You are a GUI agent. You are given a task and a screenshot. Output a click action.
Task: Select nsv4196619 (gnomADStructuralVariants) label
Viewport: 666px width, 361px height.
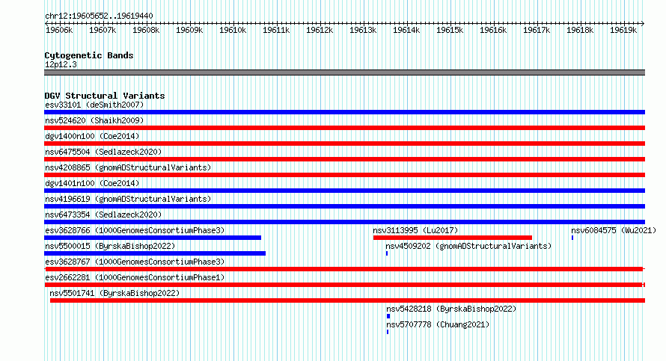(128, 199)
